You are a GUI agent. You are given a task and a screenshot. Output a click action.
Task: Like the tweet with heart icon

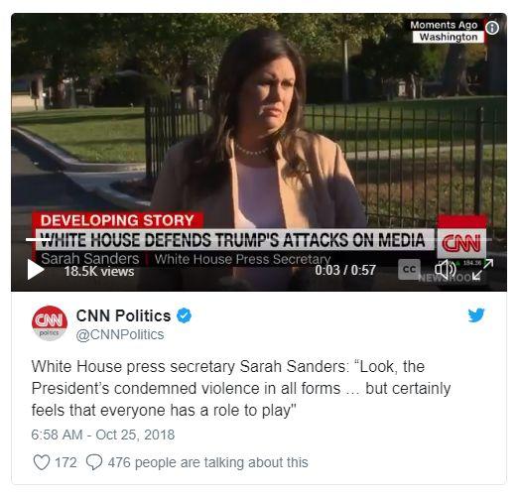coord(42,462)
